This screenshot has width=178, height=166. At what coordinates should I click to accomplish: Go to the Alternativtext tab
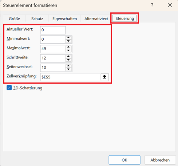(x=96, y=19)
